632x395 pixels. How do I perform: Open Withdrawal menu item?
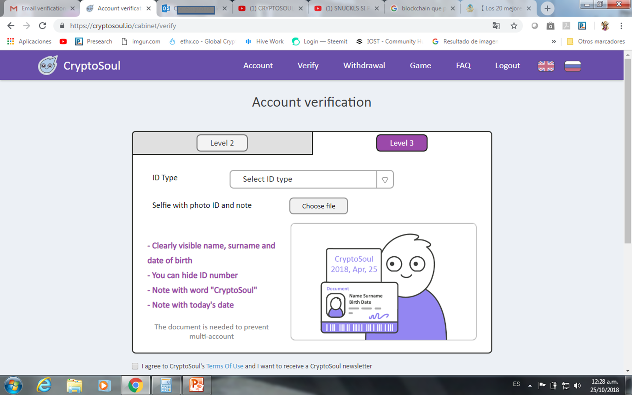pyautogui.click(x=364, y=65)
